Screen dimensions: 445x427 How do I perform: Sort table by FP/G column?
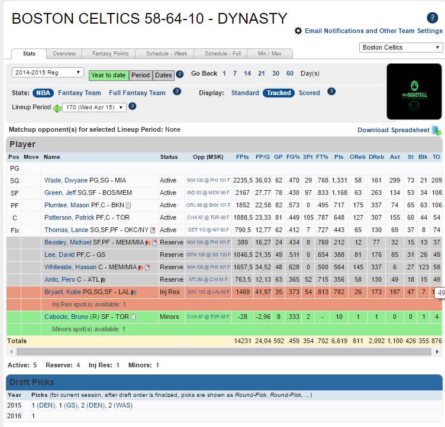[x=263, y=157]
